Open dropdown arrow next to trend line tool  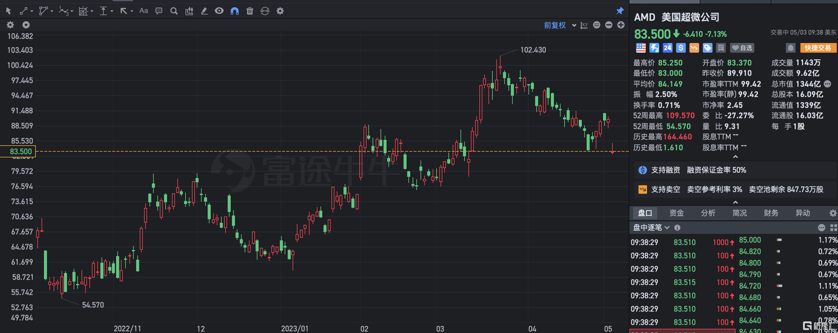tap(32, 12)
